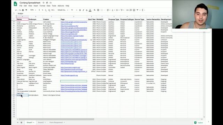This screenshot has height=125, width=223.
Task: Open the basic-english.org link
Action: pos(70,67)
